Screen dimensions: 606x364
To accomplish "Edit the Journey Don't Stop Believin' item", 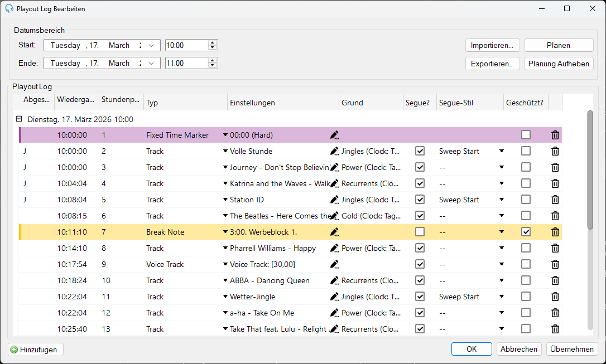I will coord(335,168).
